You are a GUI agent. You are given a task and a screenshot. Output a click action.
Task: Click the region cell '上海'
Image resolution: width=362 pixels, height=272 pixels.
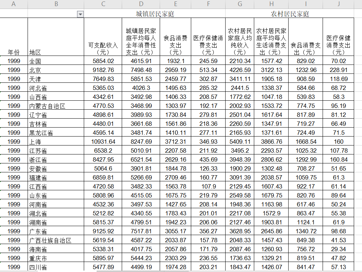coord(56,142)
